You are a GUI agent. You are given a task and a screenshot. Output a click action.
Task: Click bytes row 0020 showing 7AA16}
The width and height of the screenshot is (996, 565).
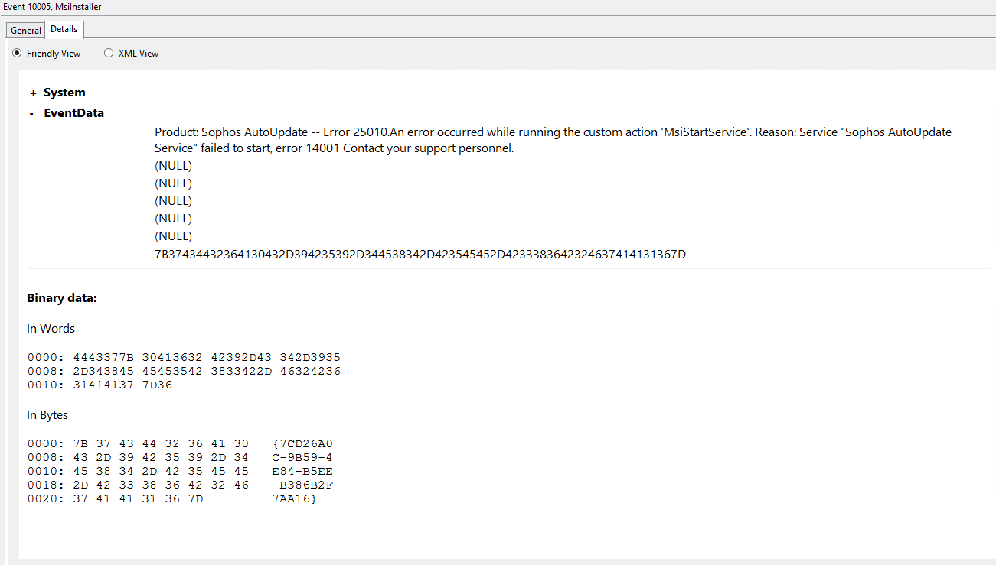pyautogui.click(x=172, y=498)
